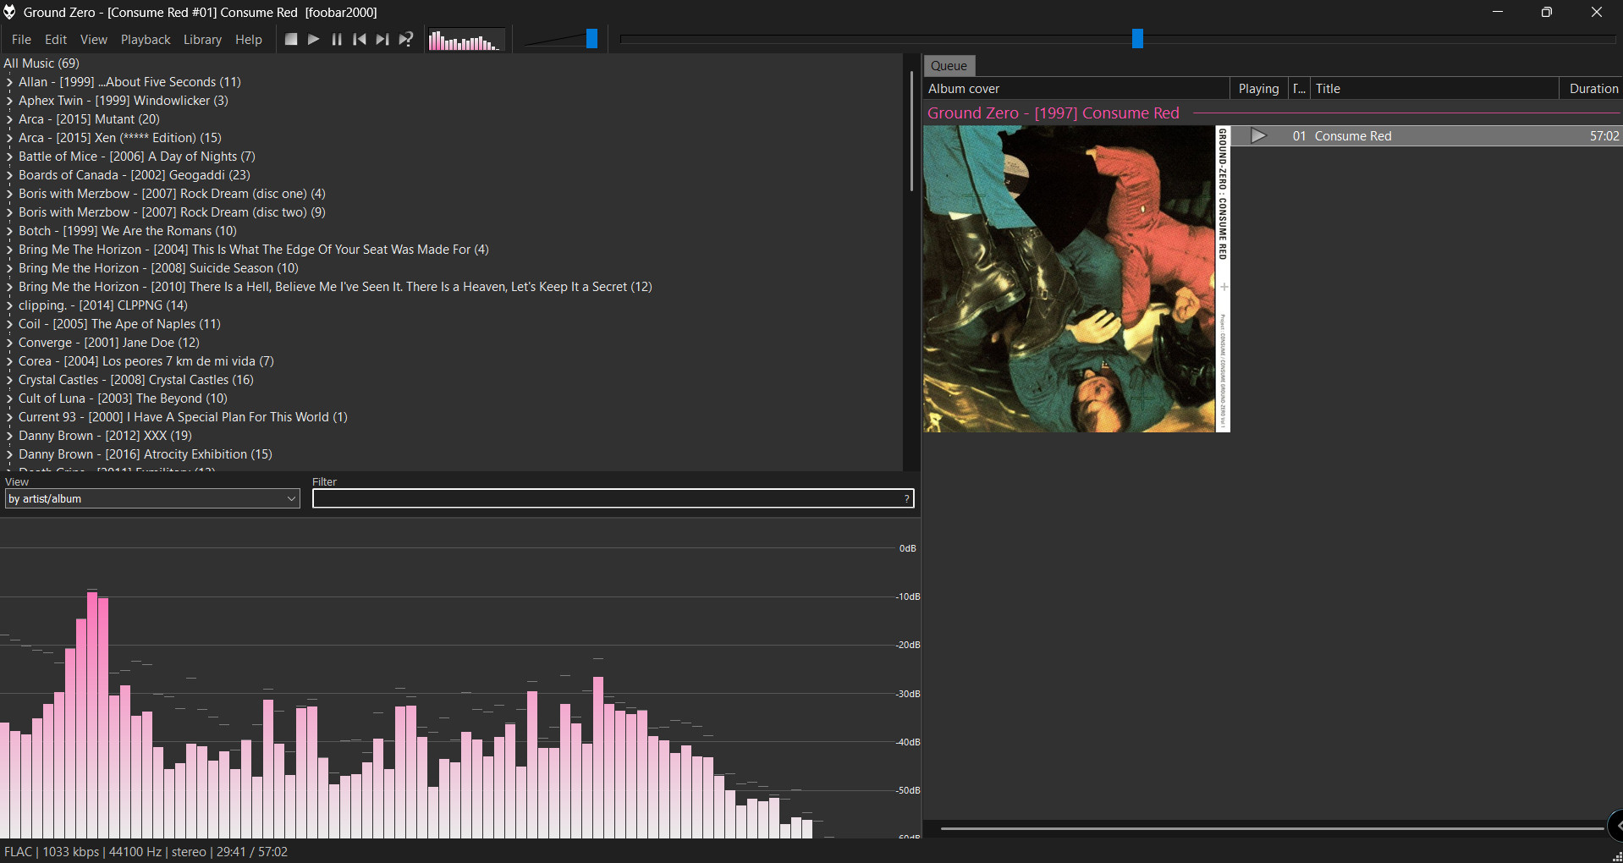Select Bring Me the Horizon - Suicide Season
The height and width of the screenshot is (863, 1623).
click(158, 268)
